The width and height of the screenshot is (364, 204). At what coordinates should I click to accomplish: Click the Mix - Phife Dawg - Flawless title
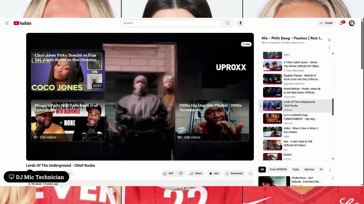(292, 38)
